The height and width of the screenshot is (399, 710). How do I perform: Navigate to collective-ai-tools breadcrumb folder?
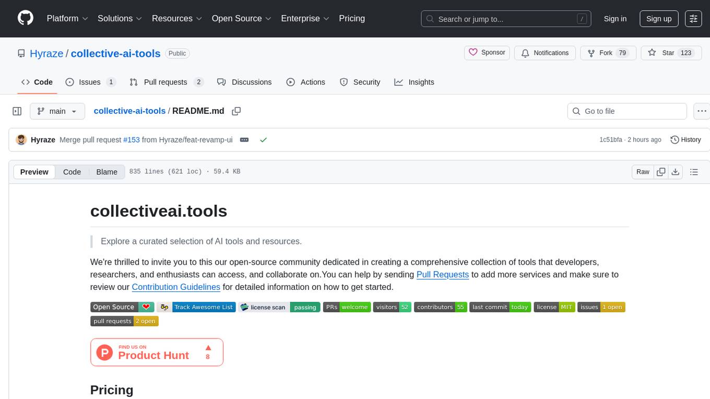(129, 111)
